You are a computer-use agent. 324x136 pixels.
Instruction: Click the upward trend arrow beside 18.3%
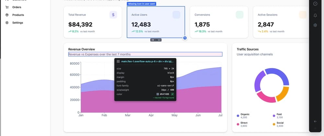(x=196, y=31)
